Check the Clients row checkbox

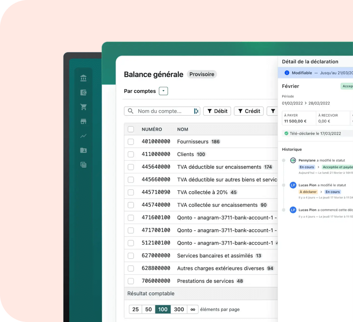tap(131, 154)
